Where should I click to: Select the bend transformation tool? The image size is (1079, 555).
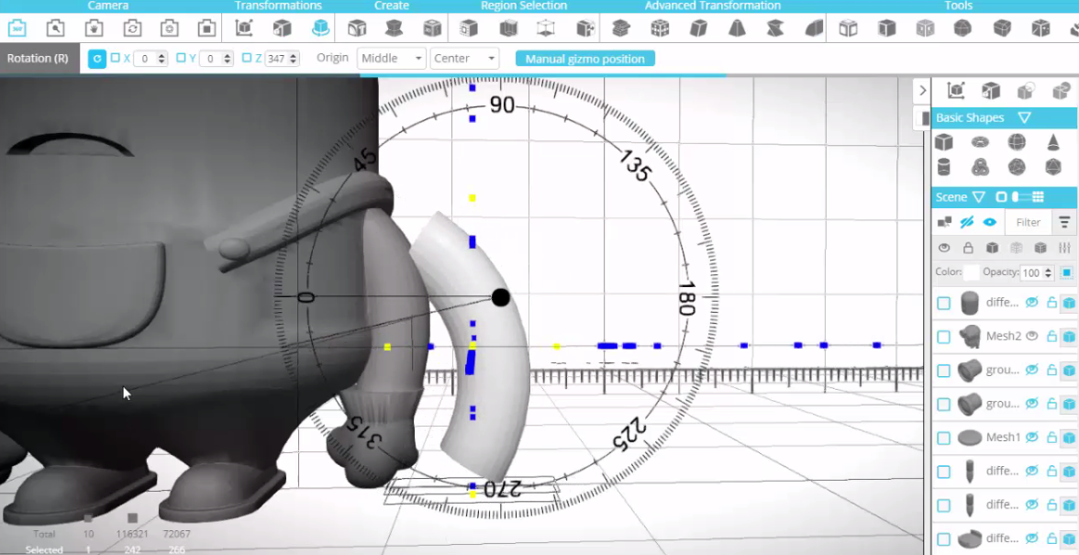click(x=814, y=28)
